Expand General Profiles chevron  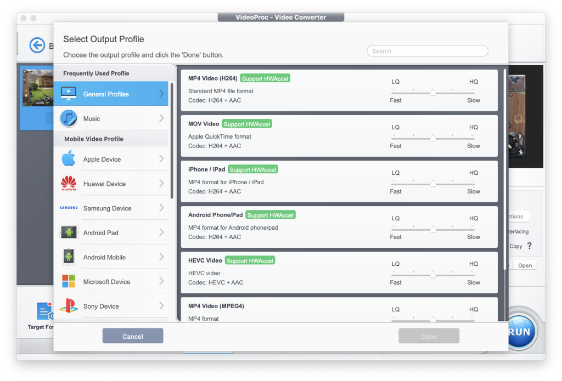tap(161, 94)
